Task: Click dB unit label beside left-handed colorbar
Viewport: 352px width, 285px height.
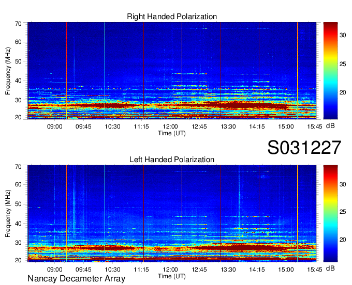Action: [330, 268]
